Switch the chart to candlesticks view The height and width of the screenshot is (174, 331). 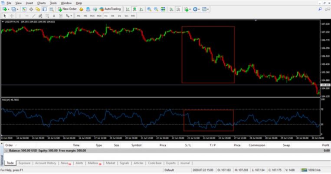click(134, 9)
